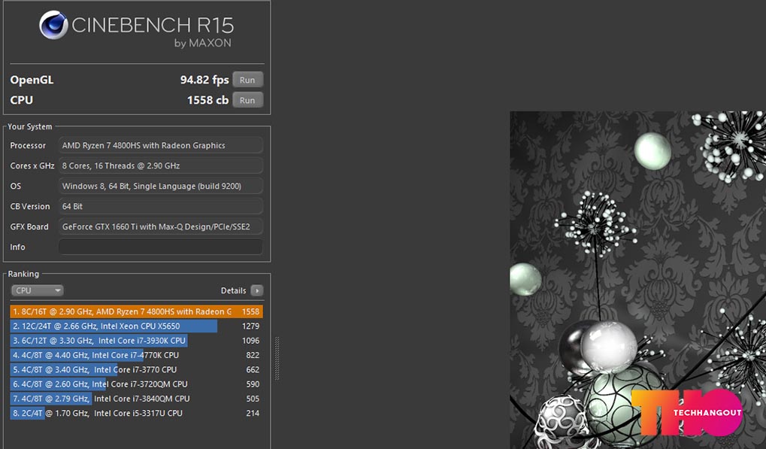This screenshot has height=449, width=766.
Task: Open the CPU ranking dropdown
Action: point(37,291)
